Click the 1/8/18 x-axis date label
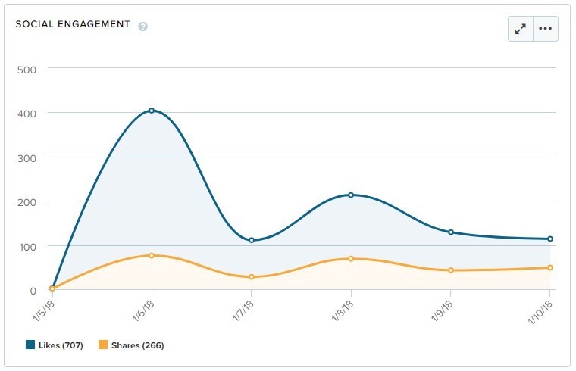Screen dimensions: 576x371 (x=343, y=312)
